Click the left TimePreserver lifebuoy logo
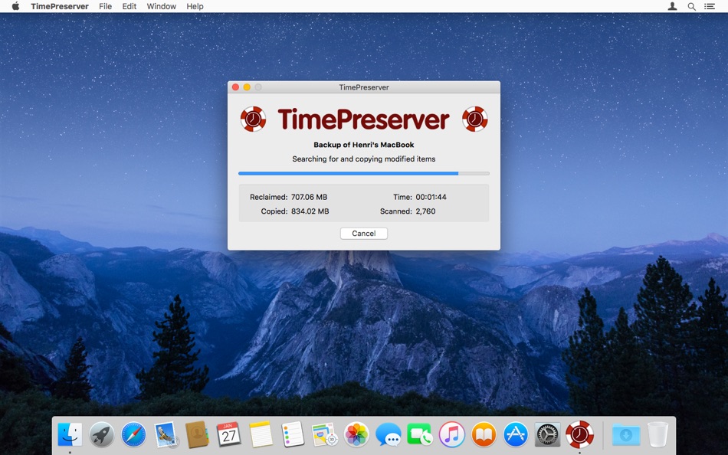Image resolution: width=728 pixels, height=455 pixels. [253, 119]
